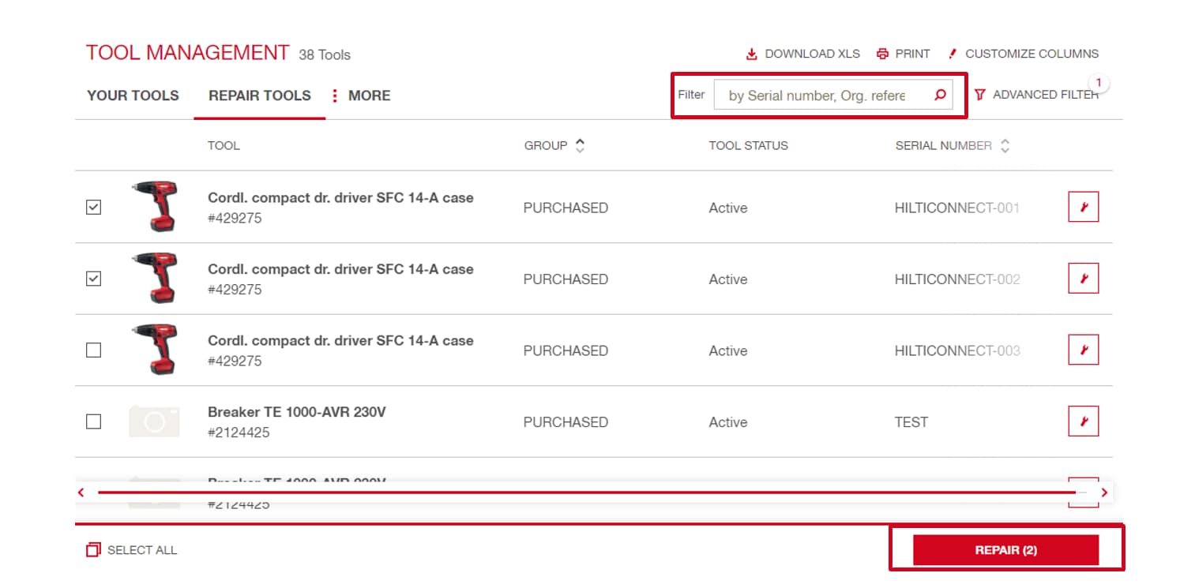Open the Repair Tools tab
The width and height of the screenshot is (1180, 588).
pos(259,96)
